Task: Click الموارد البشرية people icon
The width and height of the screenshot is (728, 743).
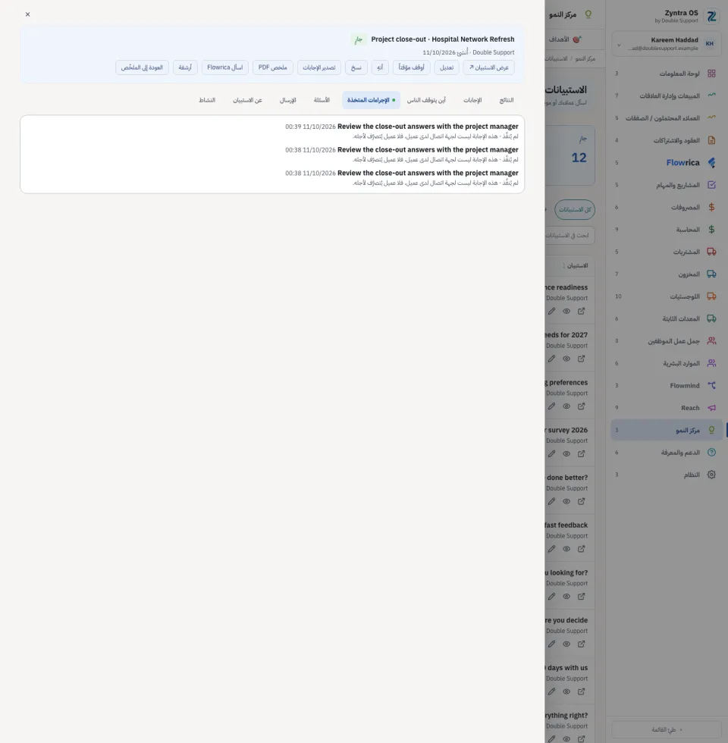Action: click(x=711, y=363)
